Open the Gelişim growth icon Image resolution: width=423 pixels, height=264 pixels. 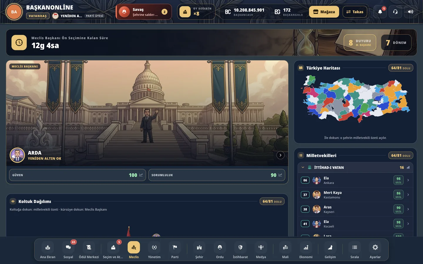point(330,247)
